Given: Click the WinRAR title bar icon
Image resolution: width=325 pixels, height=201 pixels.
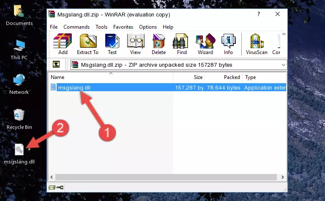Looking at the screenshot, I should click(x=52, y=14).
